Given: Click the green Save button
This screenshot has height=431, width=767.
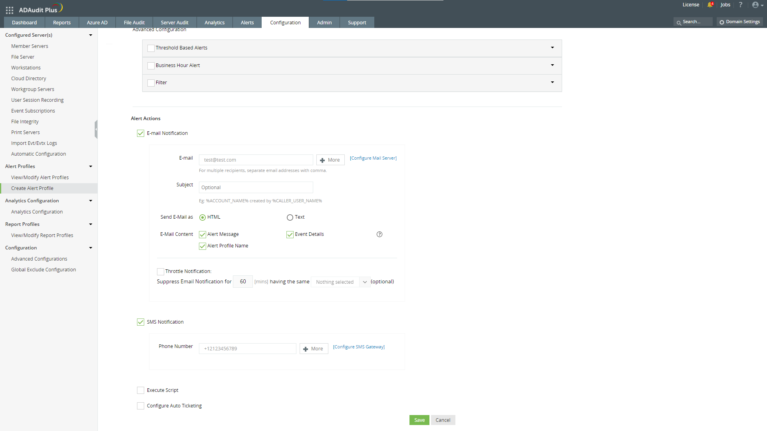Looking at the screenshot, I should click(419, 420).
